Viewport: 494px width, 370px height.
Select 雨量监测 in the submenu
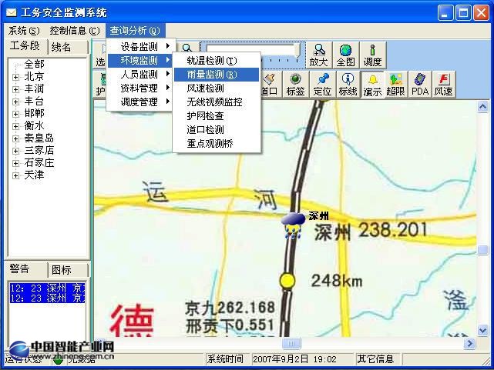click(211, 75)
